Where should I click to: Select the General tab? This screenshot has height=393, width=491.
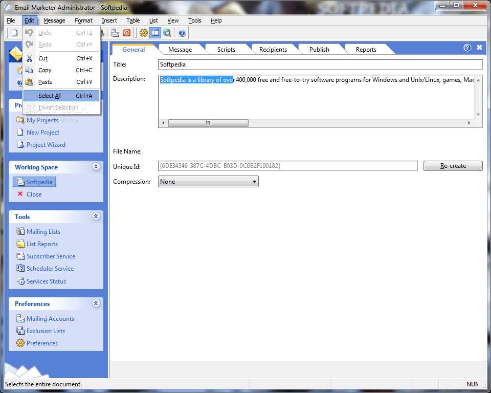coord(133,50)
